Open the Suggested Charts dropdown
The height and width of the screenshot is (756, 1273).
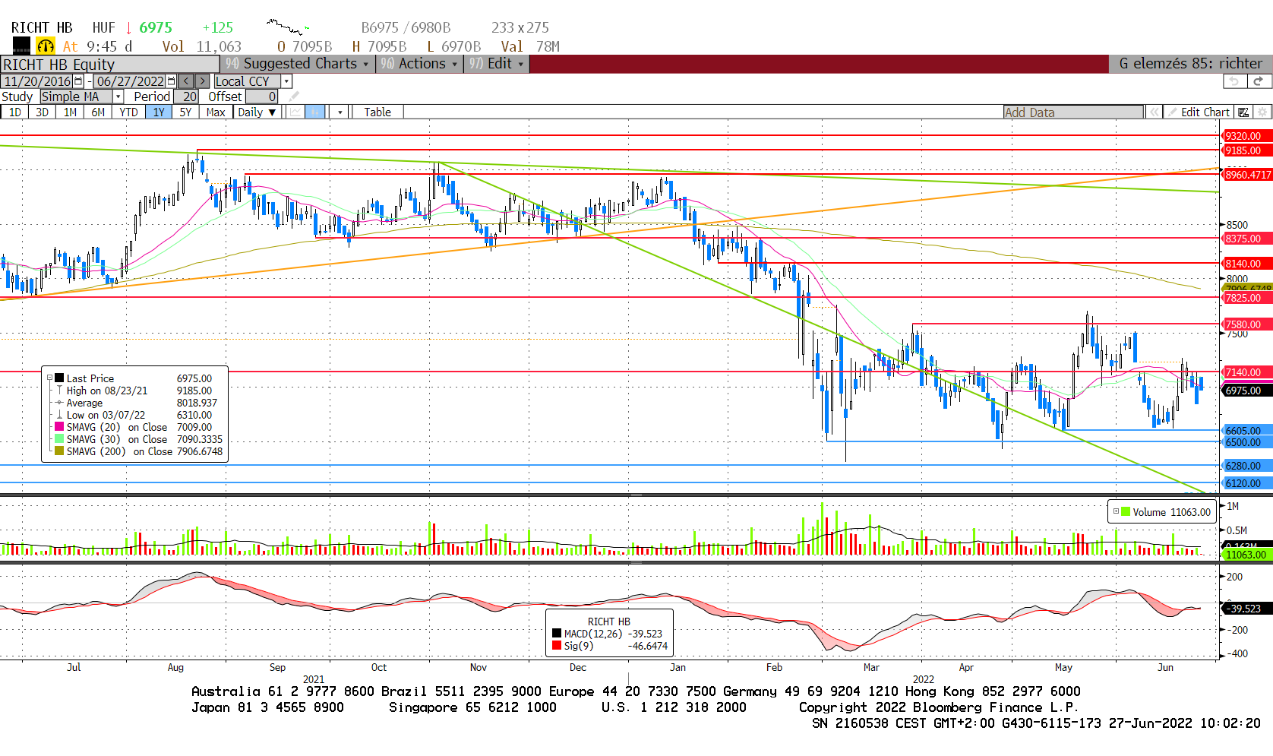click(x=298, y=64)
